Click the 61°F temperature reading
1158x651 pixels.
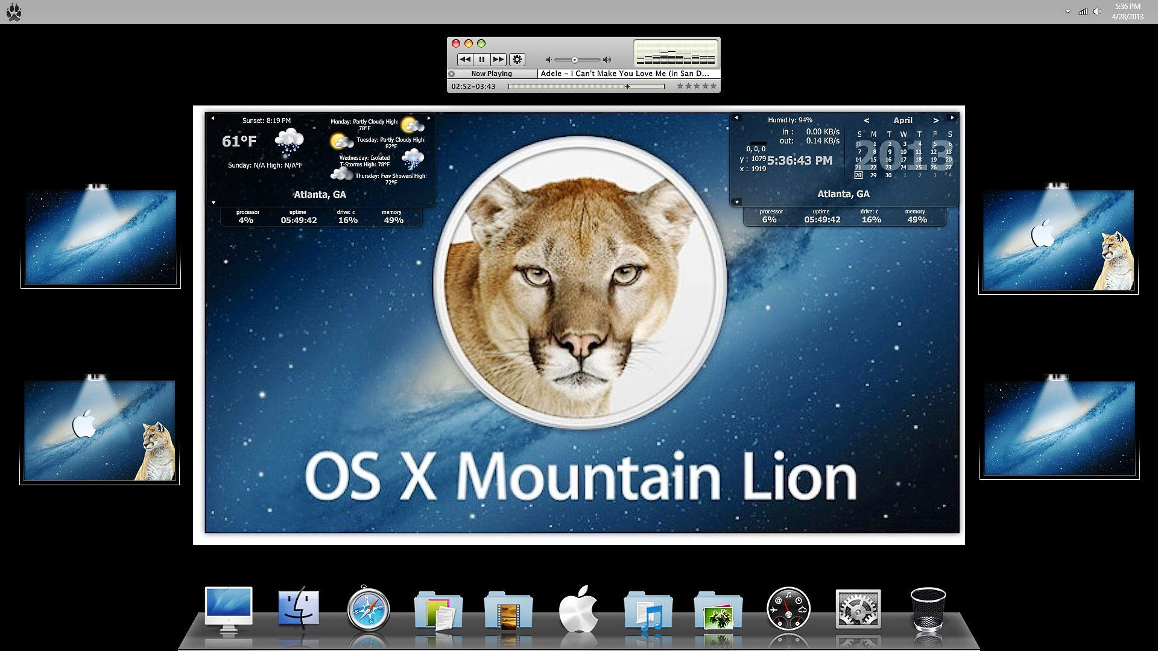239,142
